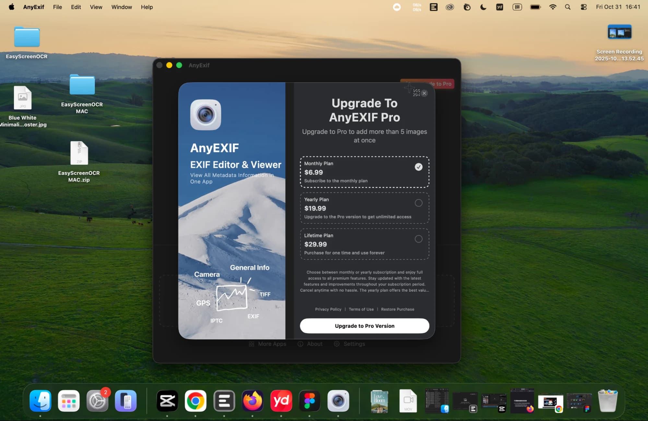Open Finder from the dock

(41, 401)
